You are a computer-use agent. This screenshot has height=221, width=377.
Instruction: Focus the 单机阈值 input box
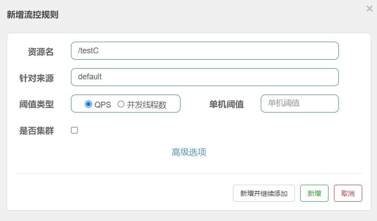[x=300, y=104]
